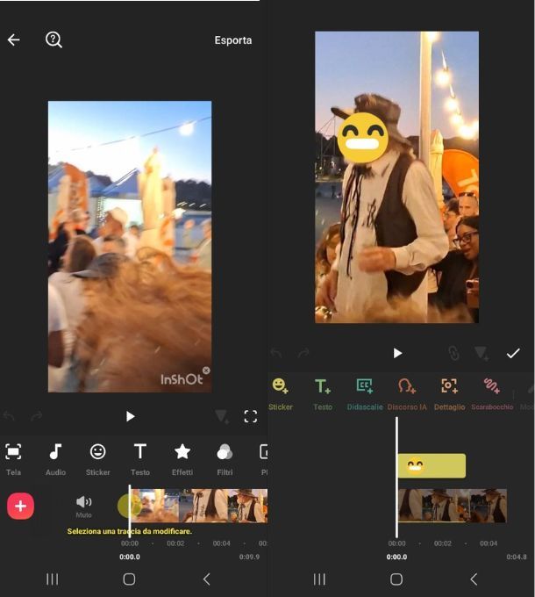Viewport: 535px width, 597px height.
Task: Open the Tela canvas tool
Action: (x=13, y=459)
